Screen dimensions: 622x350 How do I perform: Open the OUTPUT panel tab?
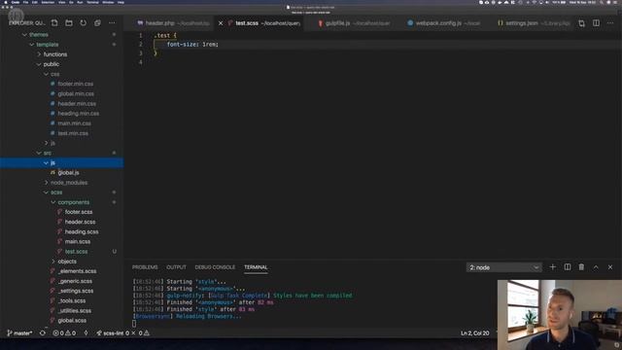point(176,267)
